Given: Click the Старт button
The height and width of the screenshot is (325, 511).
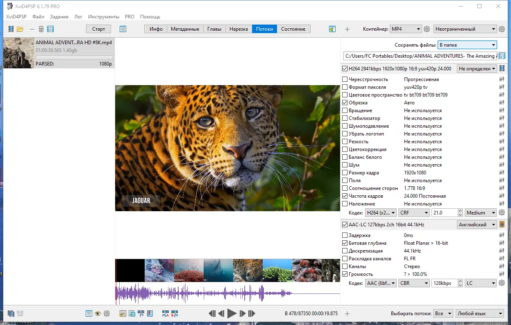Looking at the screenshot, I should (x=99, y=29).
